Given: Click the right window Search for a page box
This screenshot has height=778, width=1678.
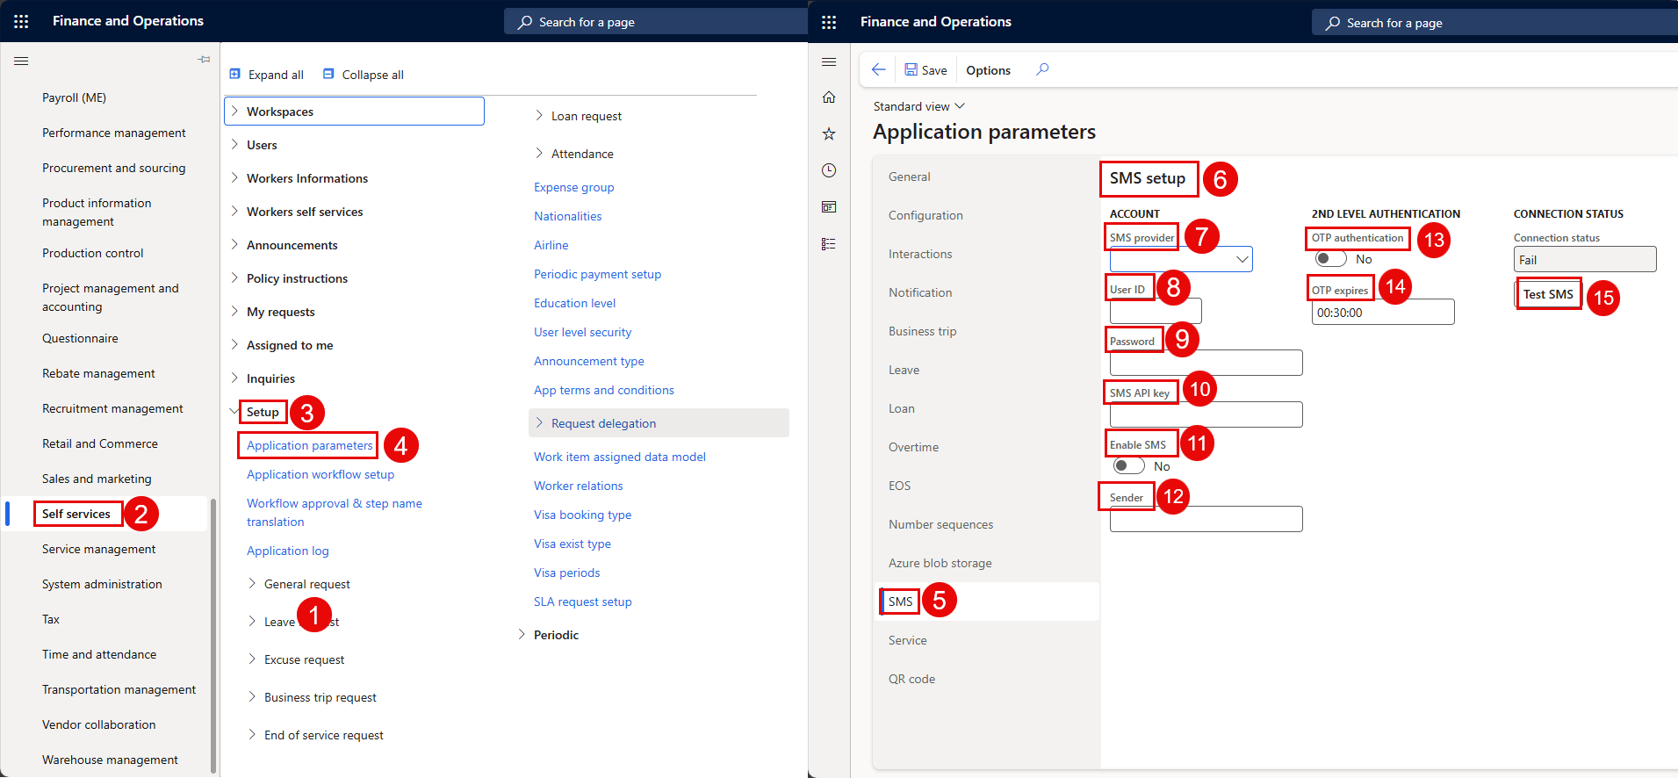Looking at the screenshot, I should [1494, 23].
